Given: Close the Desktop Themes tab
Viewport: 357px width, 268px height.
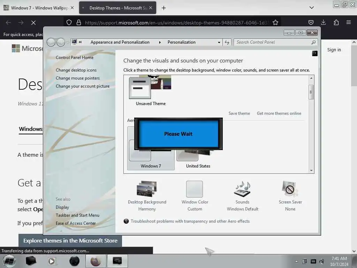Looking at the screenshot, I should pyautogui.click(x=151, y=8).
